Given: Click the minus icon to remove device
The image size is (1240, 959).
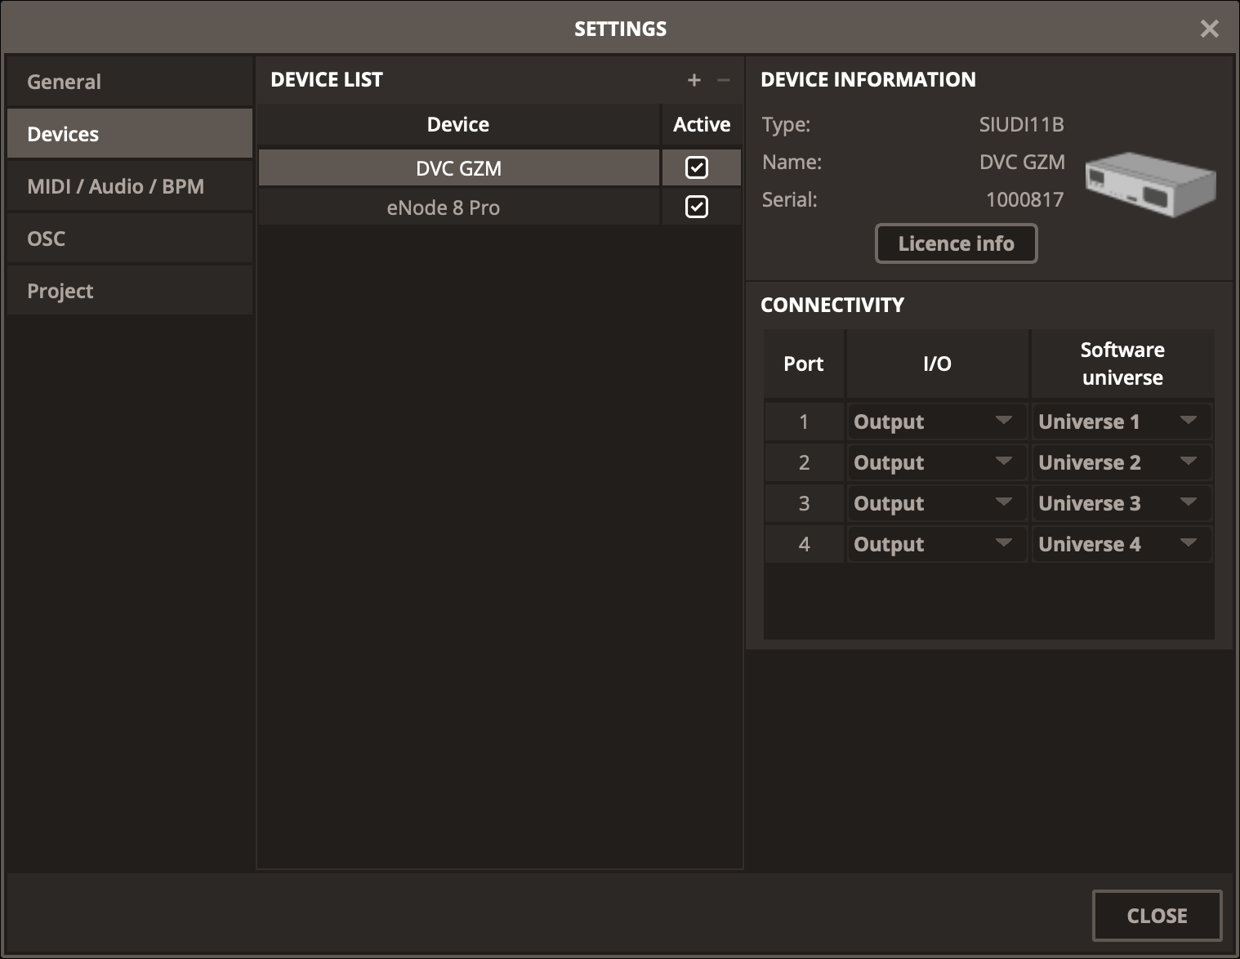Looking at the screenshot, I should 723,80.
